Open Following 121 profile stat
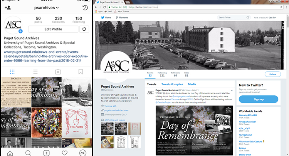289x156 pixels. point(162,74)
